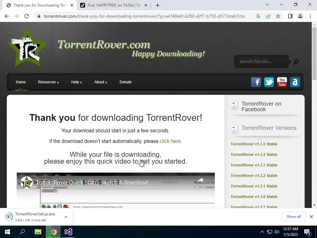This screenshot has height=238, width=317.
Task: Click the video channel avatar icon
Action: coord(27,182)
